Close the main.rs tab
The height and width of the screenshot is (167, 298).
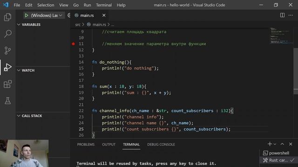pos(104,15)
